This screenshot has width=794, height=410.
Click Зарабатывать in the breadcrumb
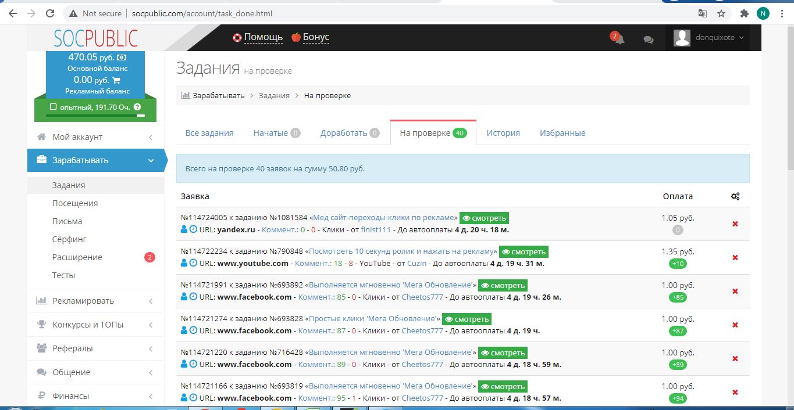click(219, 95)
